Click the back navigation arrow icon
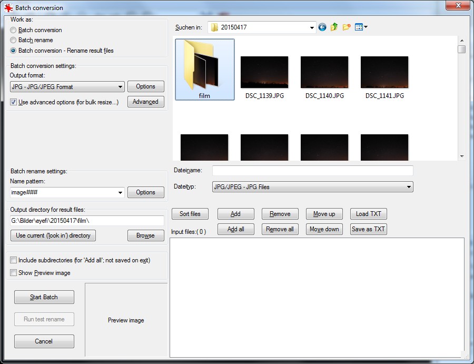Screen dimensions: 474x364 point(322,27)
